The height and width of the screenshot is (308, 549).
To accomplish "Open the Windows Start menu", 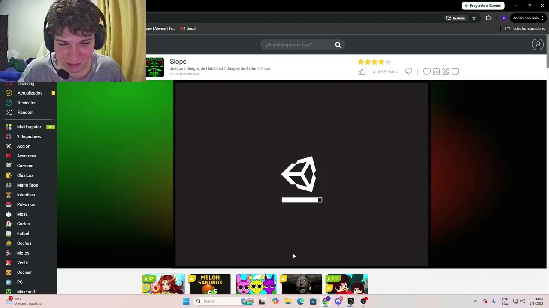I will pos(186,301).
